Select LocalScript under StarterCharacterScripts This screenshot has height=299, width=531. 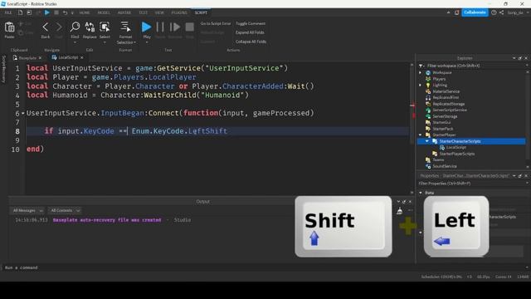tap(455, 148)
